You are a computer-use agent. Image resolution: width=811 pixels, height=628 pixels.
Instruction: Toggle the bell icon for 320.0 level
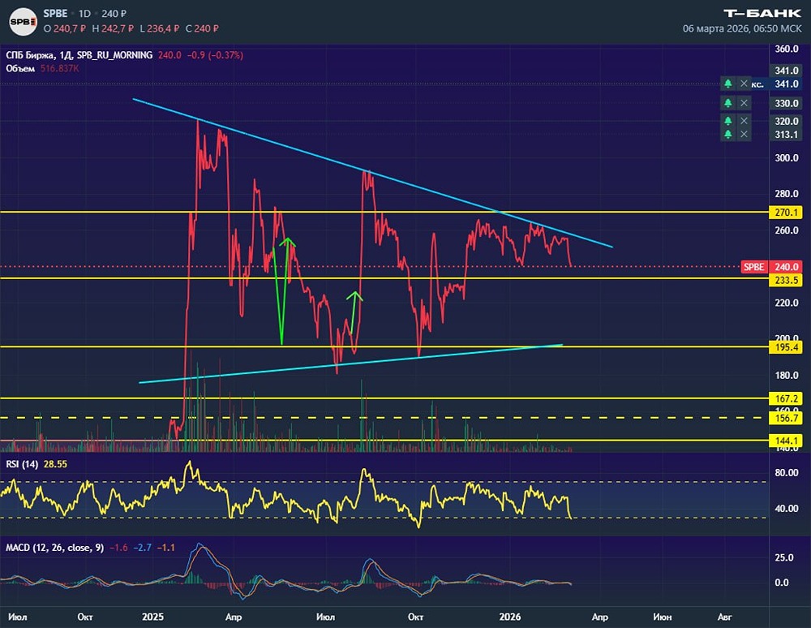click(x=727, y=121)
